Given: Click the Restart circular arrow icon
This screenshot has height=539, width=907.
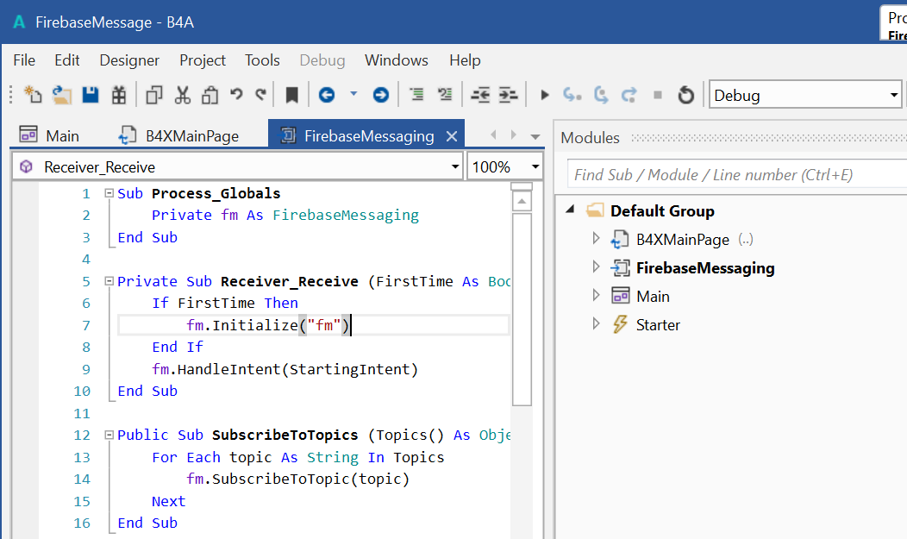Looking at the screenshot, I should [686, 95].
